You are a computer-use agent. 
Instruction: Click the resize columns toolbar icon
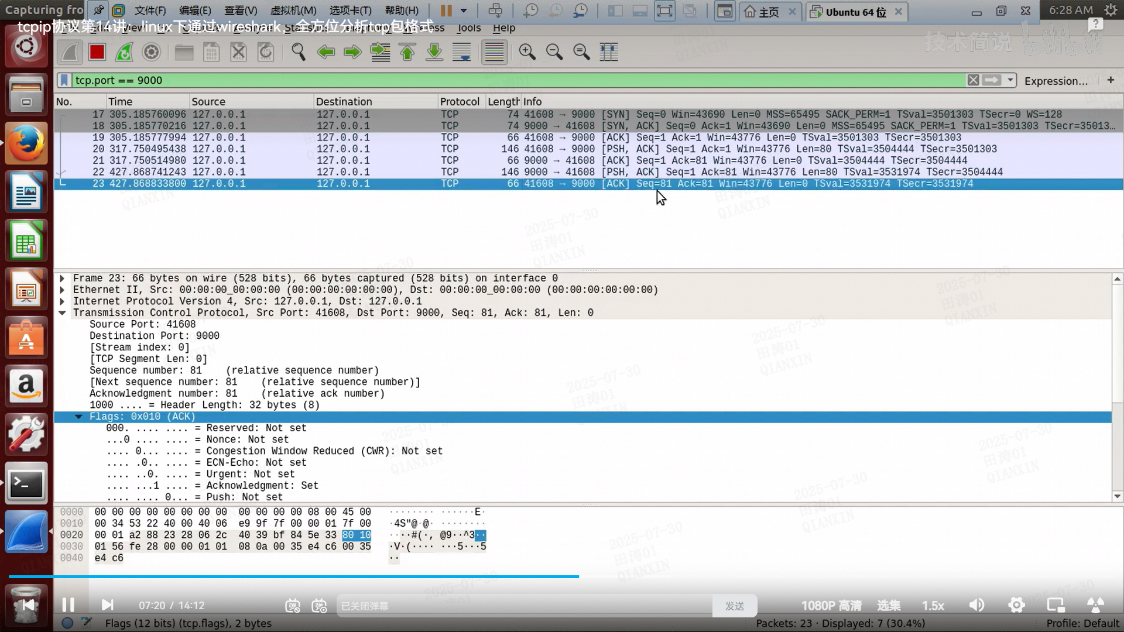pos(609,53)
